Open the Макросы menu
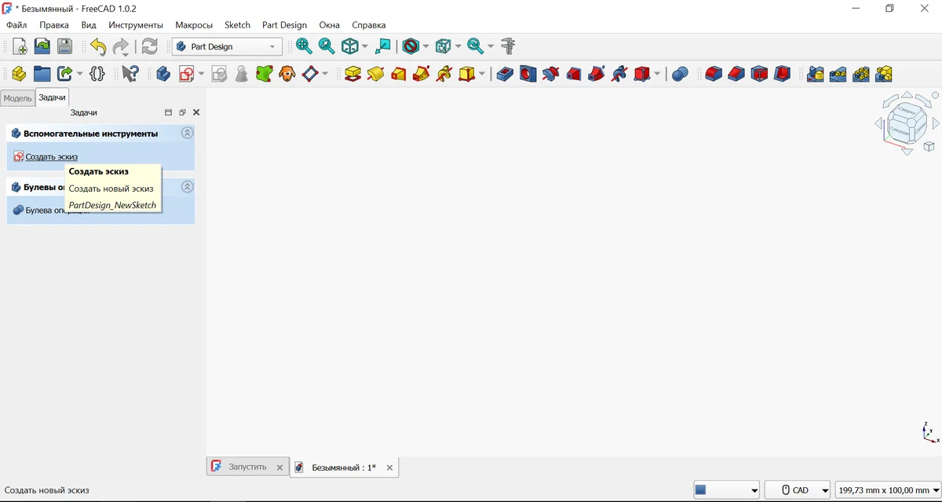 [193, 25]
